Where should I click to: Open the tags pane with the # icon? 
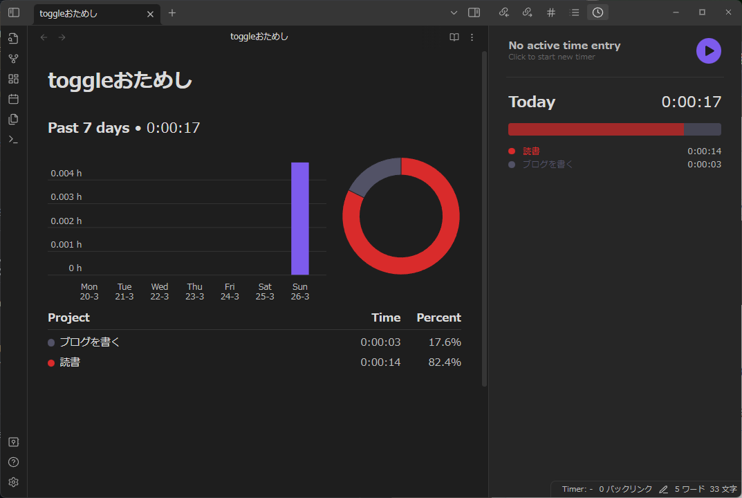click(x=550, y=12)
